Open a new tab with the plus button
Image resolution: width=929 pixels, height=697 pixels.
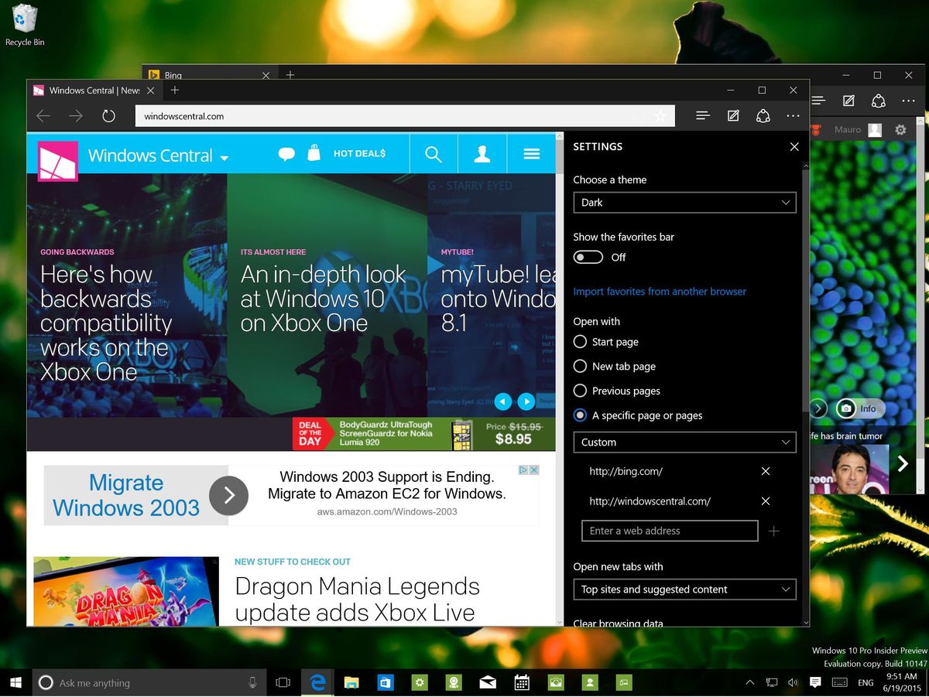[175, 91]
